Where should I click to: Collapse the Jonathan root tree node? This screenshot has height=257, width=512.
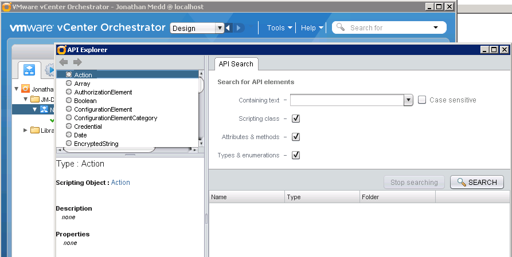[x=16, y=89]
